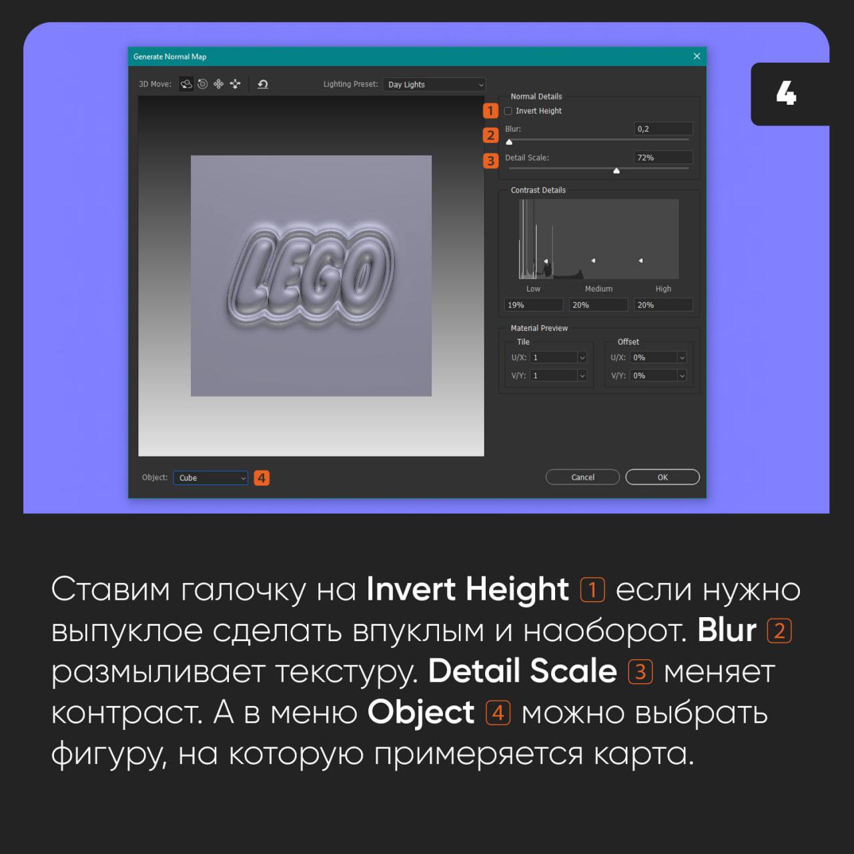Click the Normal Details group label
854x854 pixels.
tap(536, 97)
